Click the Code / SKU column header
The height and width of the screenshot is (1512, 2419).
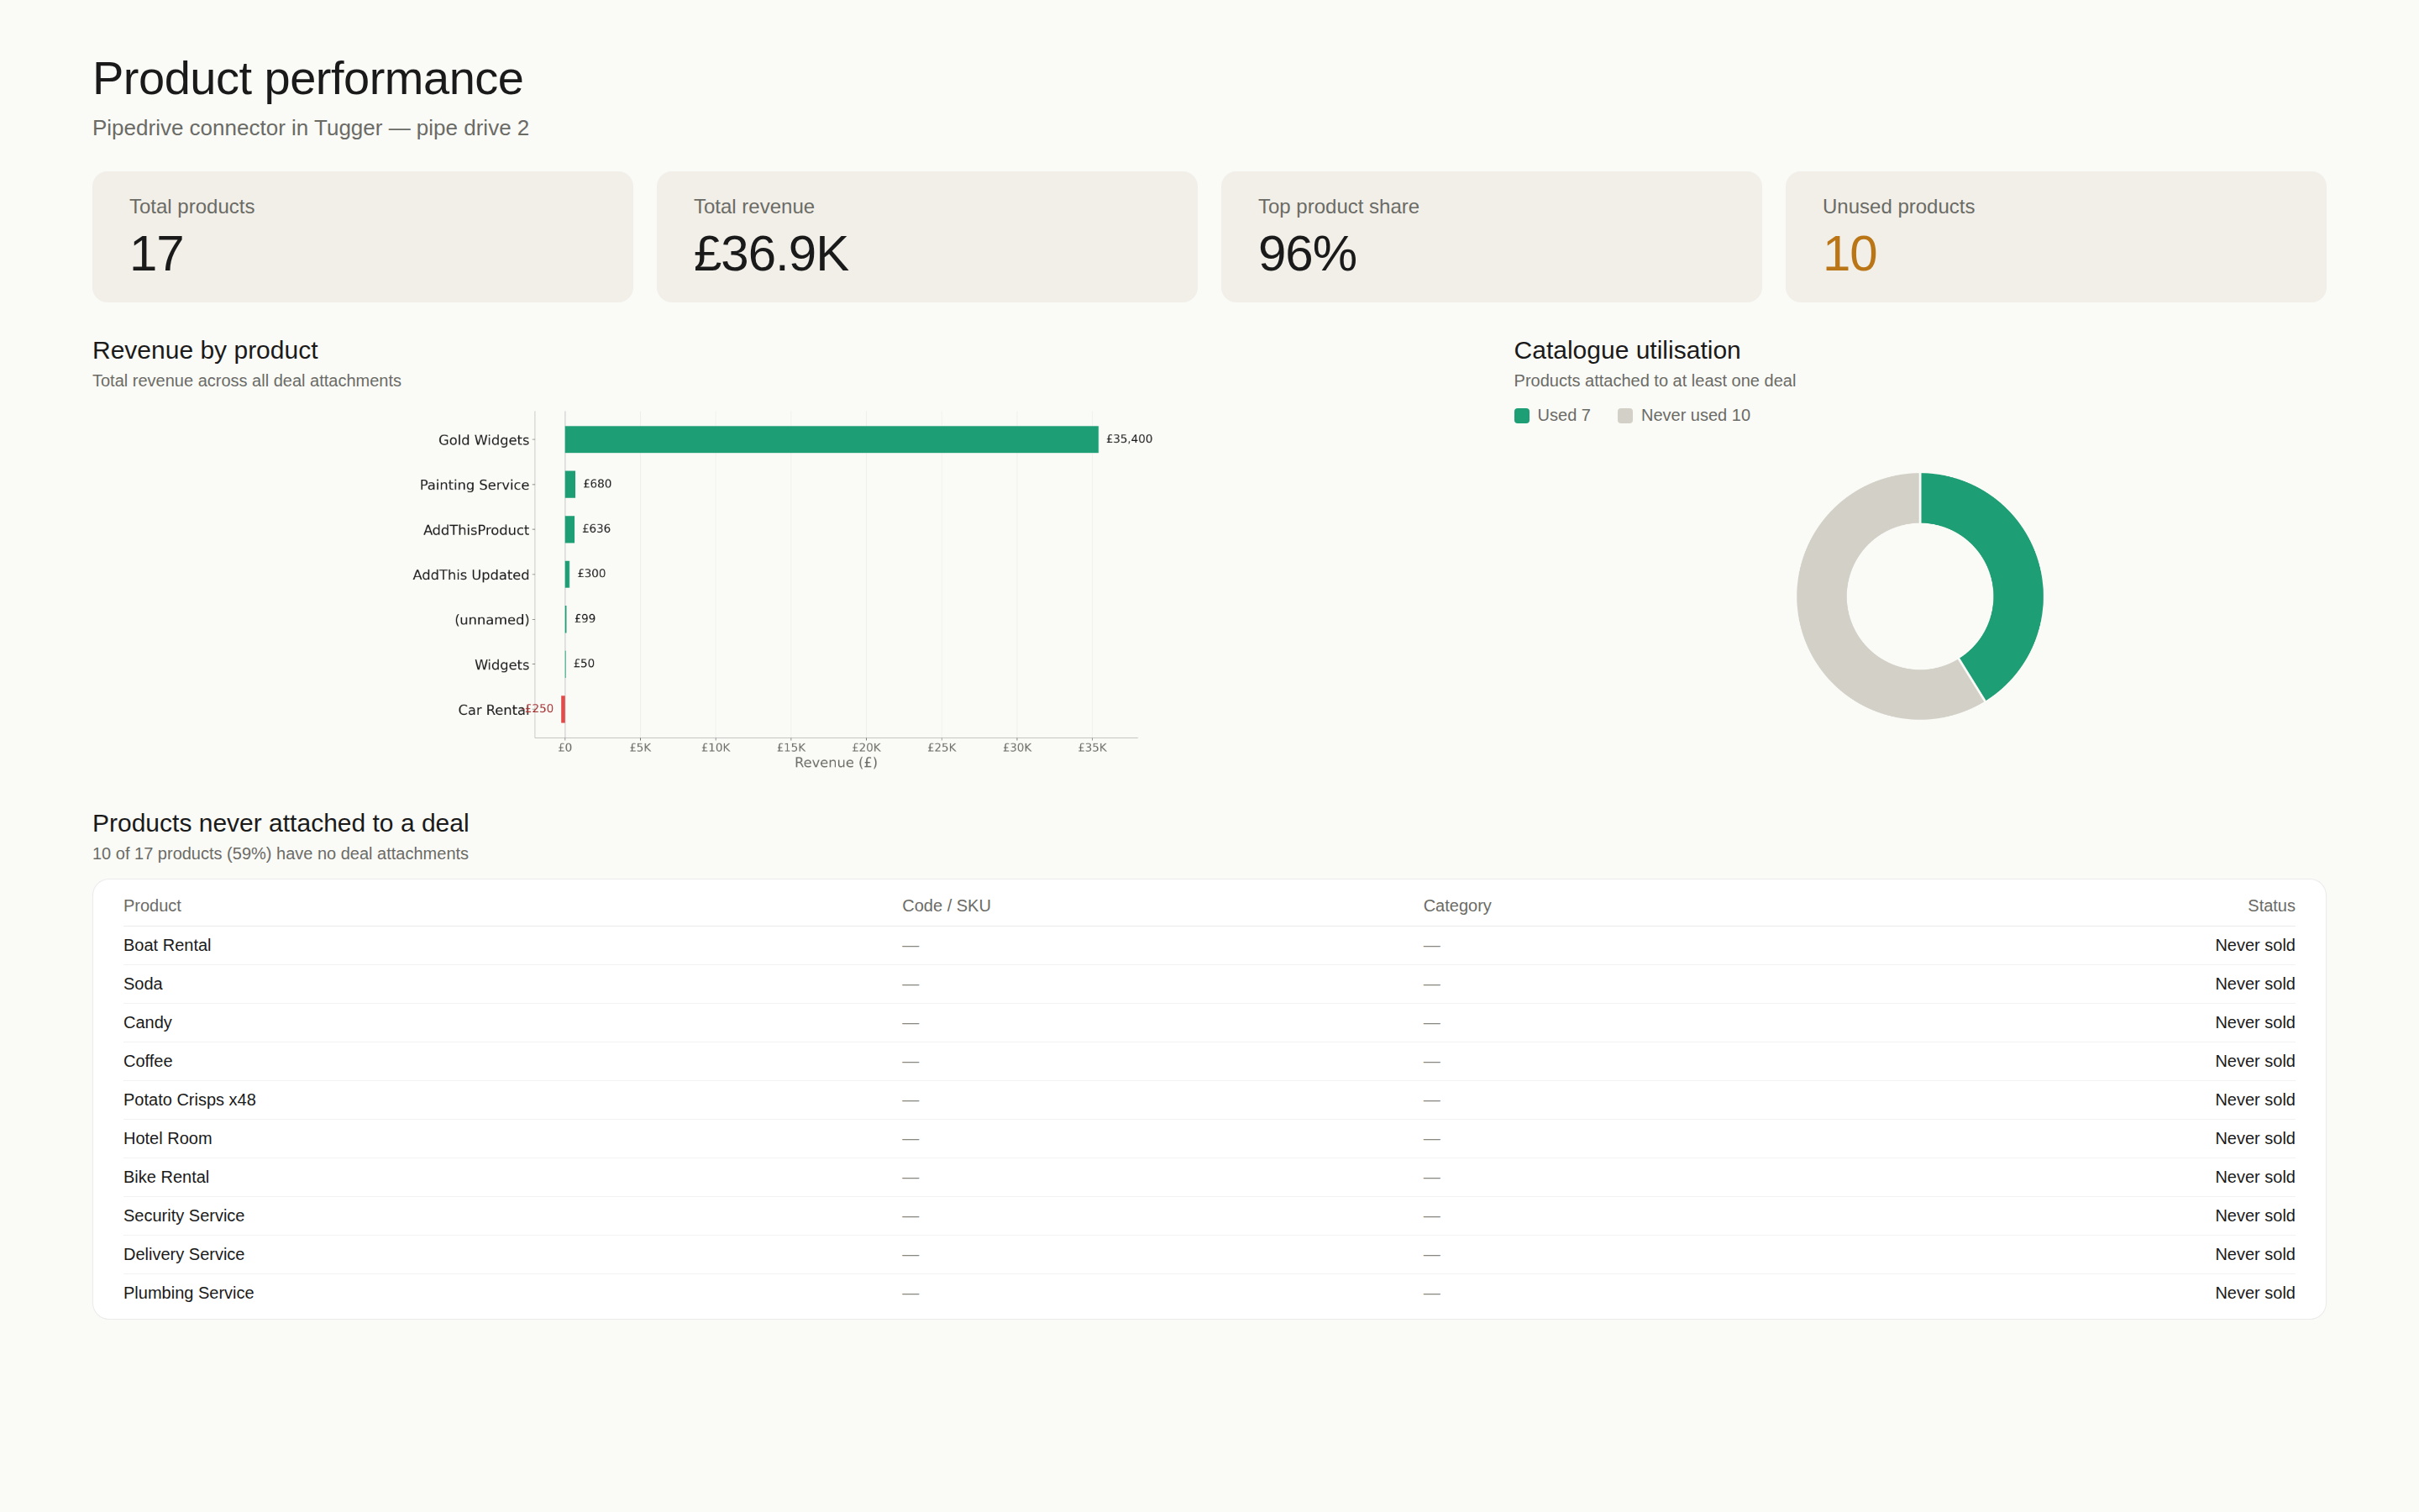pyautogui.click(x=946, y=906)
